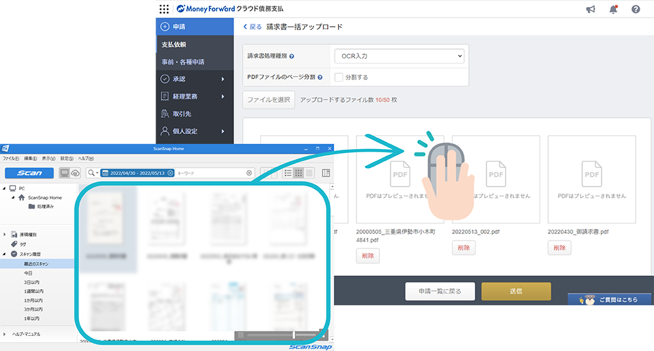Collapse the スキャン履歴 tree node
This screenshot has height=351, width=654.
5,254
